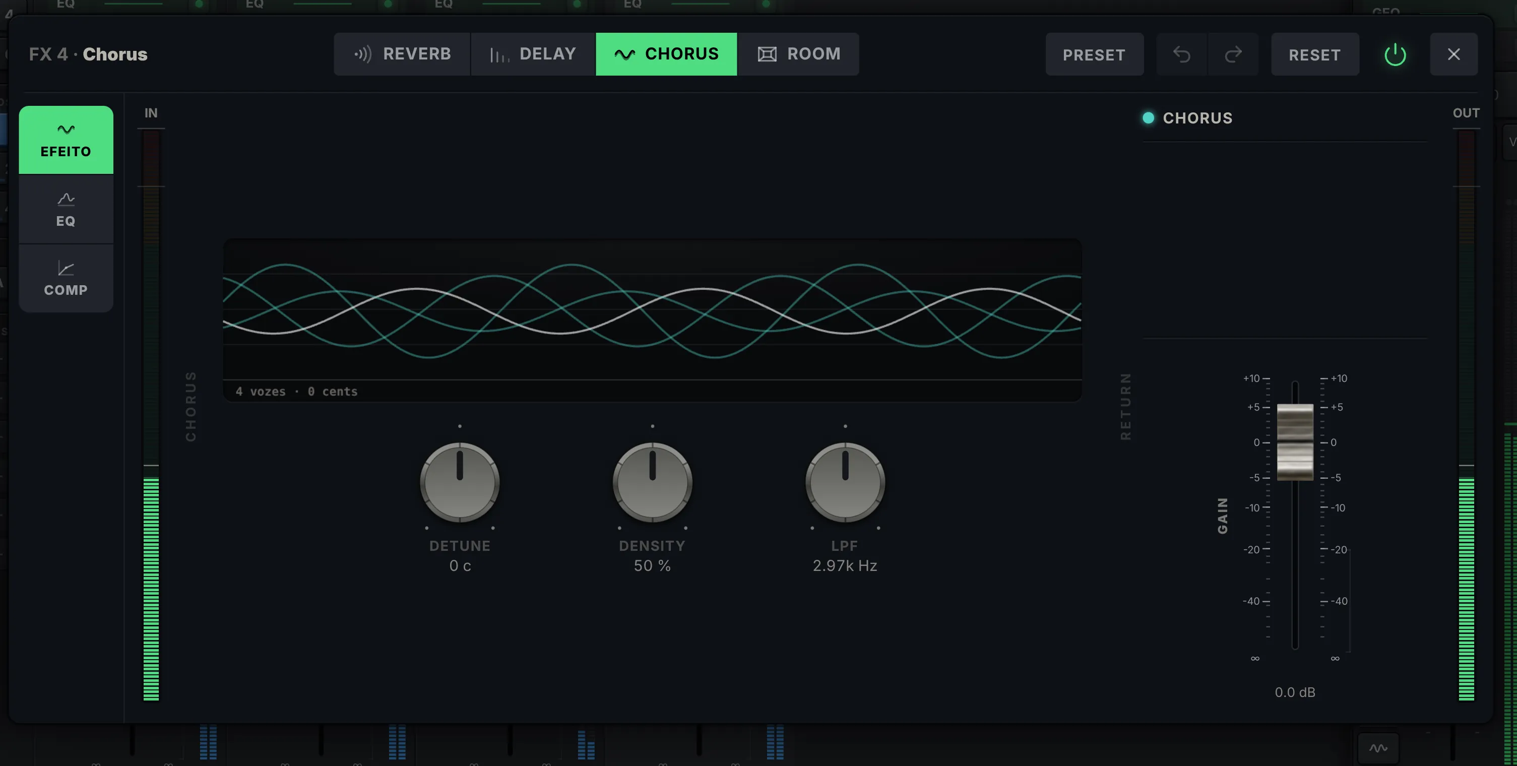Viewport: 1517px width, 766px height.
Task: Open the EQ sidebar section
Action: tap(66, 209)
